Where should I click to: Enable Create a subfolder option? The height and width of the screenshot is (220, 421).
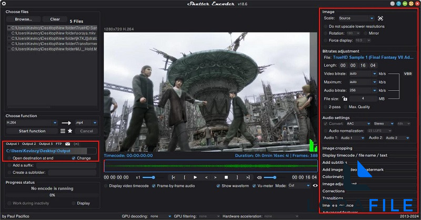click(9, 173)
